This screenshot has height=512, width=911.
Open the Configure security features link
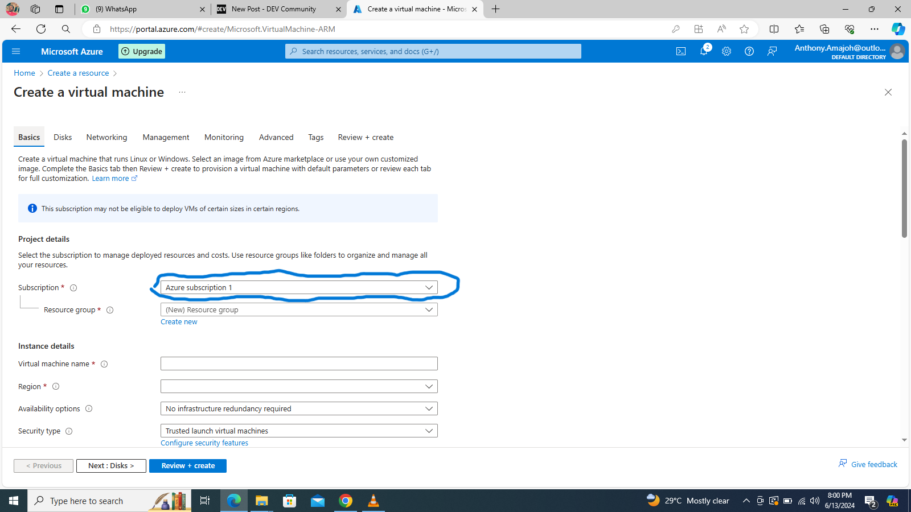pyautogui.click(x=204, y=443)
